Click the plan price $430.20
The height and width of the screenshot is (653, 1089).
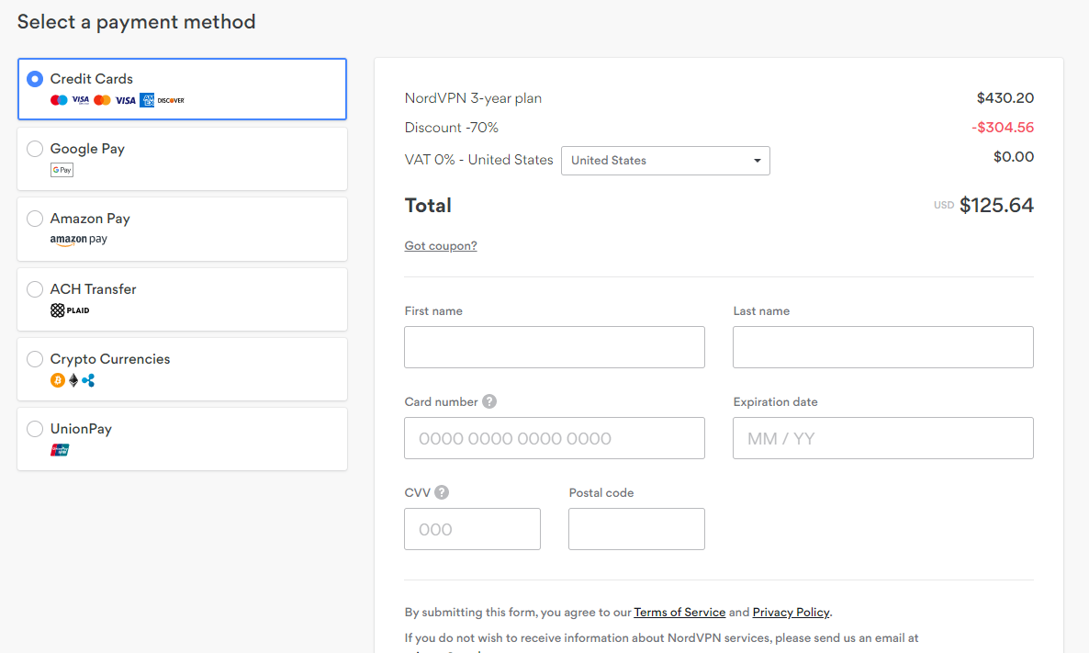(1005, 98)
